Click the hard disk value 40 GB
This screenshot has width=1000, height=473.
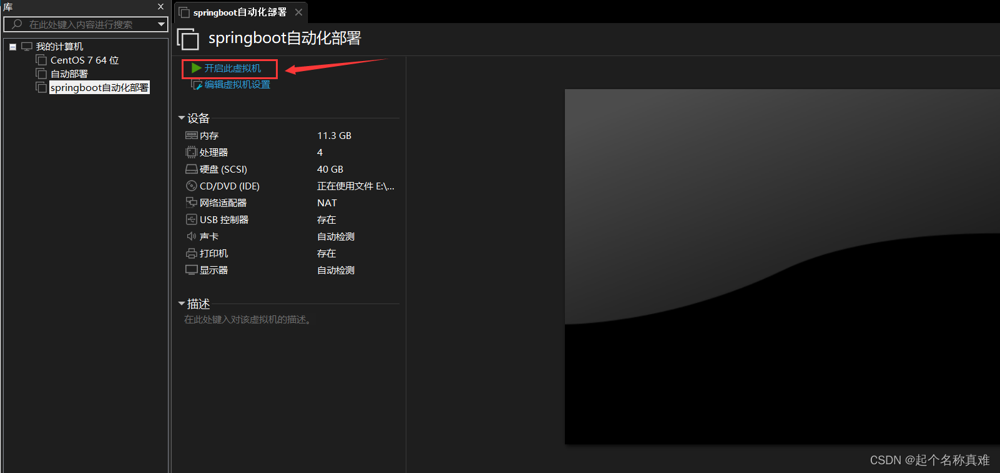click(330, 169)
